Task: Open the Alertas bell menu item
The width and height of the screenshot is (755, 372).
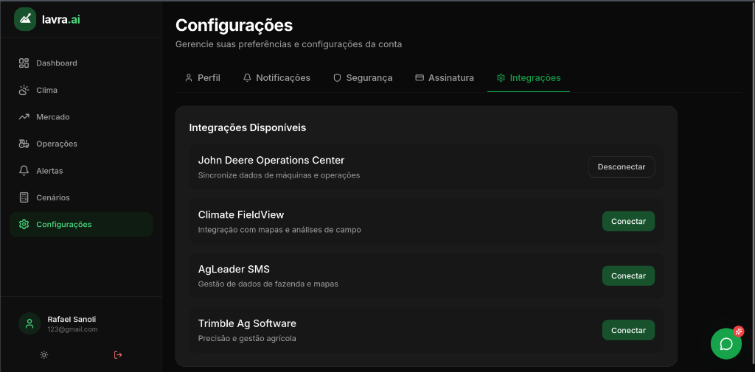Action: (x=49, y=171)
